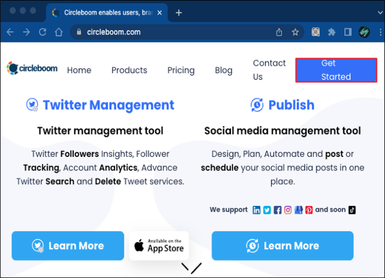Click the Google Business support icon
Viewport: 385px width, 278px height.
click(x=299, y=210)
